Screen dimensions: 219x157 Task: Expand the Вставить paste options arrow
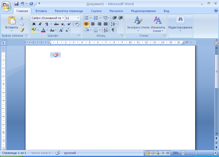pyautogui.click(x=12, y=31)
